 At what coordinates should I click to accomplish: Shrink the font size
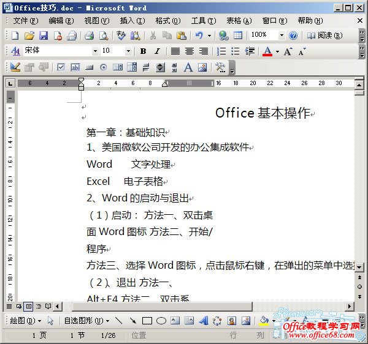[x=302, y=51]
